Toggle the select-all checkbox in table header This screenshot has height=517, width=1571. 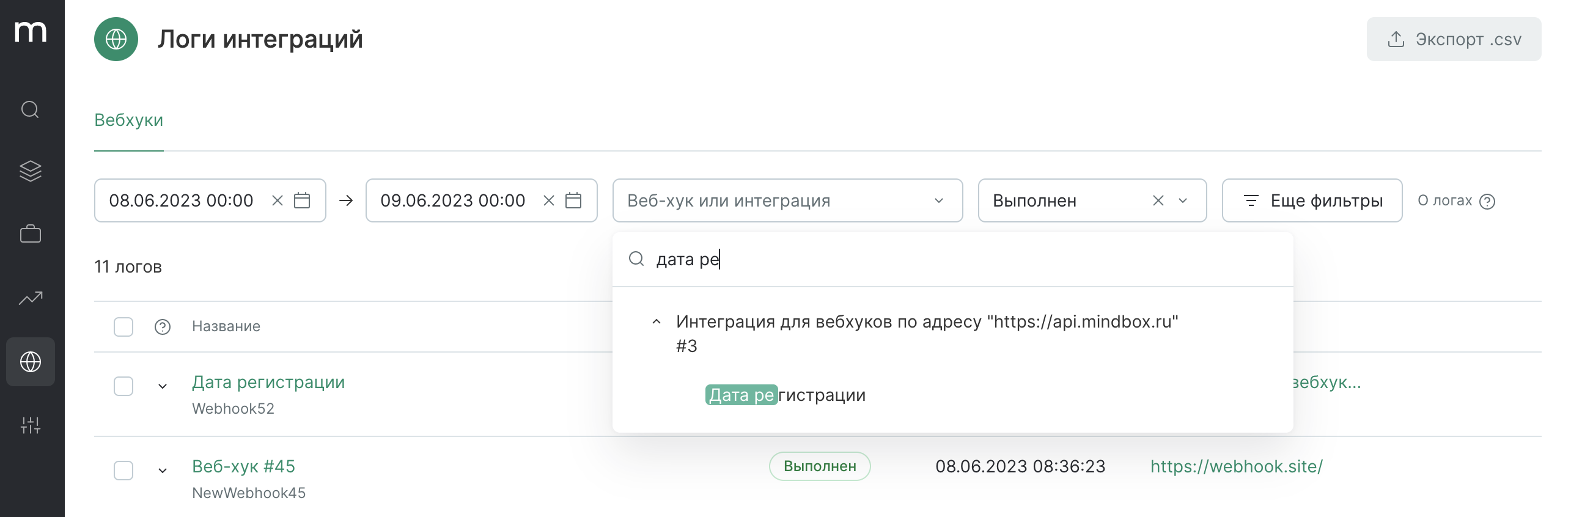pos(123,326)
